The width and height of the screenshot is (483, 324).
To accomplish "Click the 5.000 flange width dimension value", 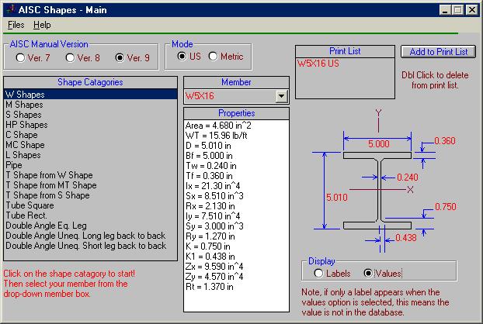I will [x=379, y=144].
